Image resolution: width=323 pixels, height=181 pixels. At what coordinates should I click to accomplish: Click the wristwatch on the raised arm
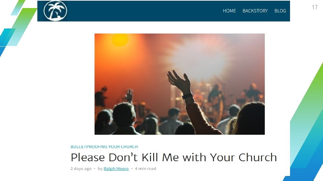tap(187, 96)
